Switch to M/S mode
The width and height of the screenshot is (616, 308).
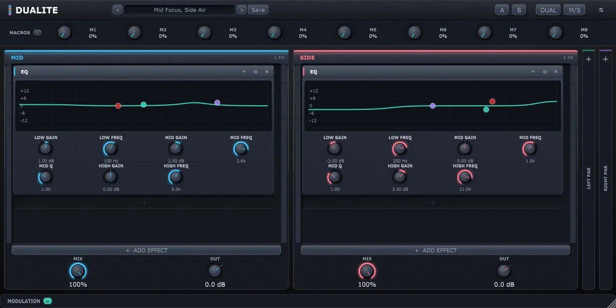click(575, 10)
